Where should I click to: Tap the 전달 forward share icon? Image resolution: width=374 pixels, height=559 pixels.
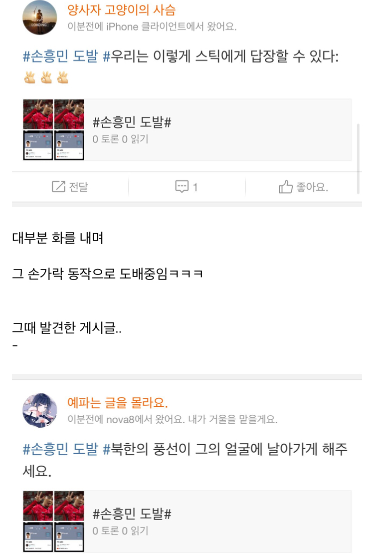coord(58,187)
